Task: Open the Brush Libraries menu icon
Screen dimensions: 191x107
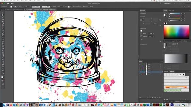Action: [165, 99]
